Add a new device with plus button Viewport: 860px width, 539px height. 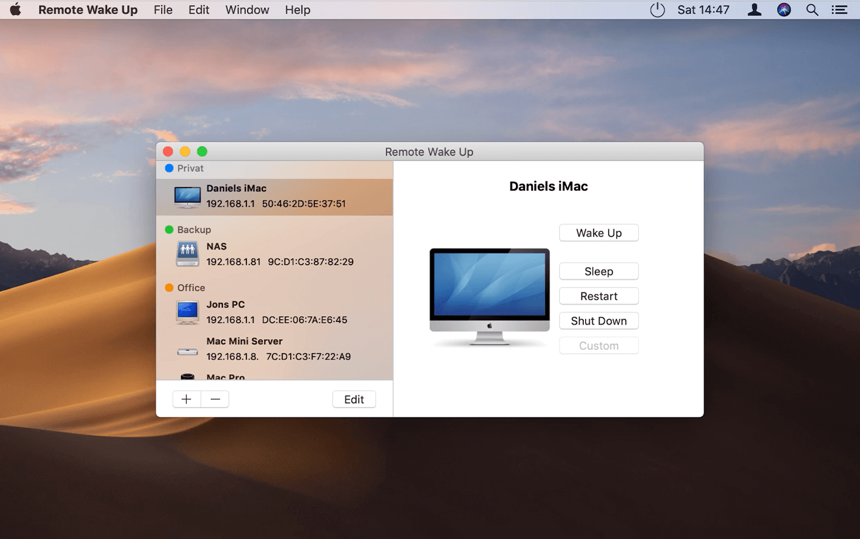[187, 399]
